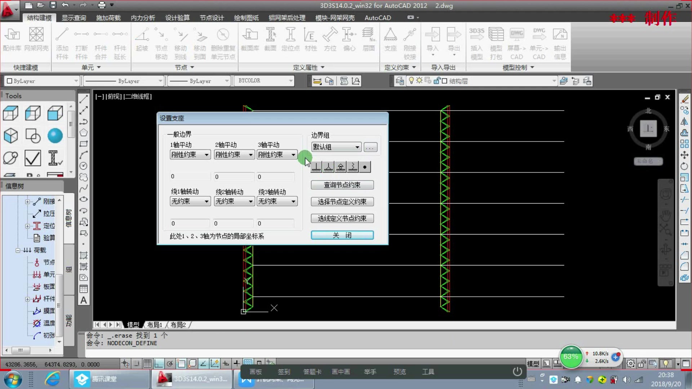The image size is (692, 389).
Task: Open the BYCOLOR color dropdown
Action: (x=265, y=81)
